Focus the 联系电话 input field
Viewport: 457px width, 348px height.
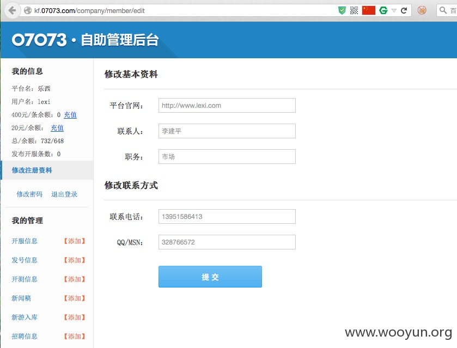(227, 217)
